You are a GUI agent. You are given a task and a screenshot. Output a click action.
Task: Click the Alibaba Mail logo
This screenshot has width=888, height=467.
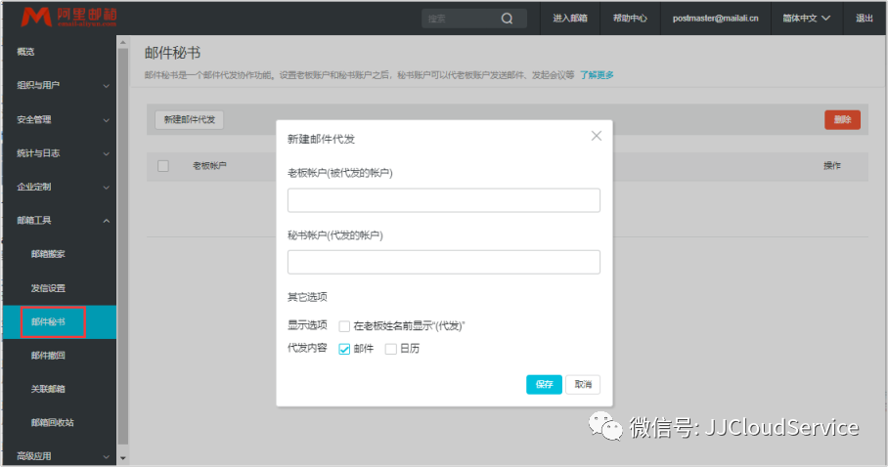[68, 17]
